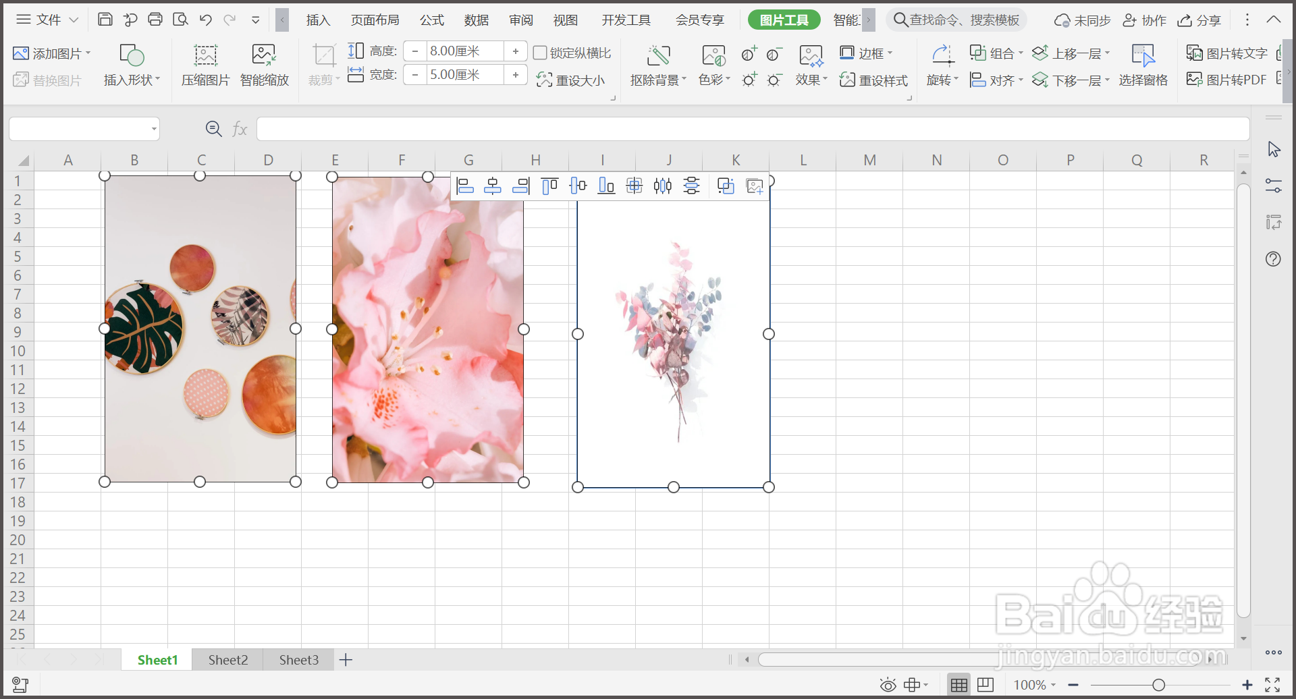Image resolution: width=1296 pixels, height=699 pixels.
Task: Snap pictures to grid icon
Action: click(x=634, y=186)
